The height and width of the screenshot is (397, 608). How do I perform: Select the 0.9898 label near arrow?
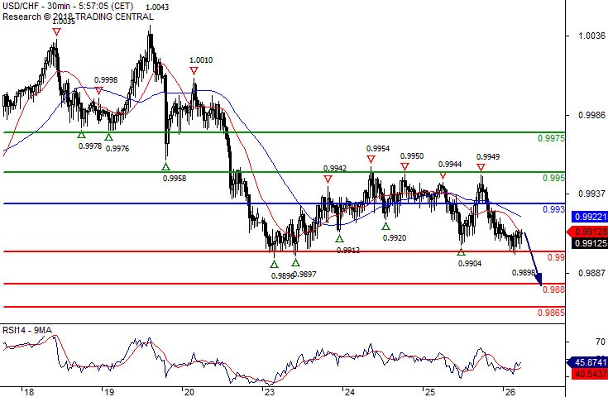(524, 273)
